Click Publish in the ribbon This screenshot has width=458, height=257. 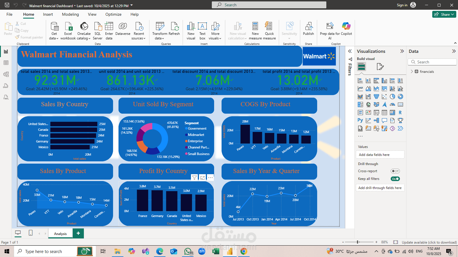click(309, 29)
